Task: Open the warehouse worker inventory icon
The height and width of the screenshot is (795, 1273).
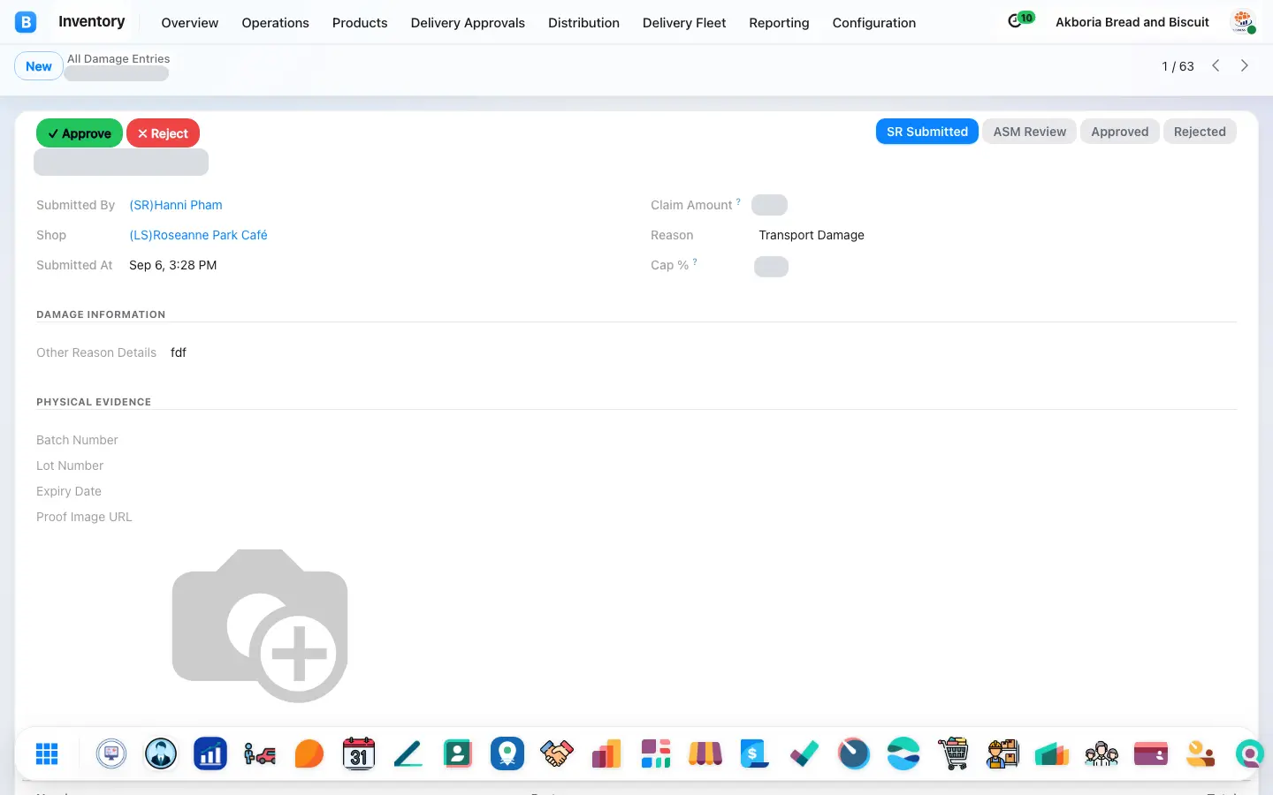Action: coord(1002,753)
